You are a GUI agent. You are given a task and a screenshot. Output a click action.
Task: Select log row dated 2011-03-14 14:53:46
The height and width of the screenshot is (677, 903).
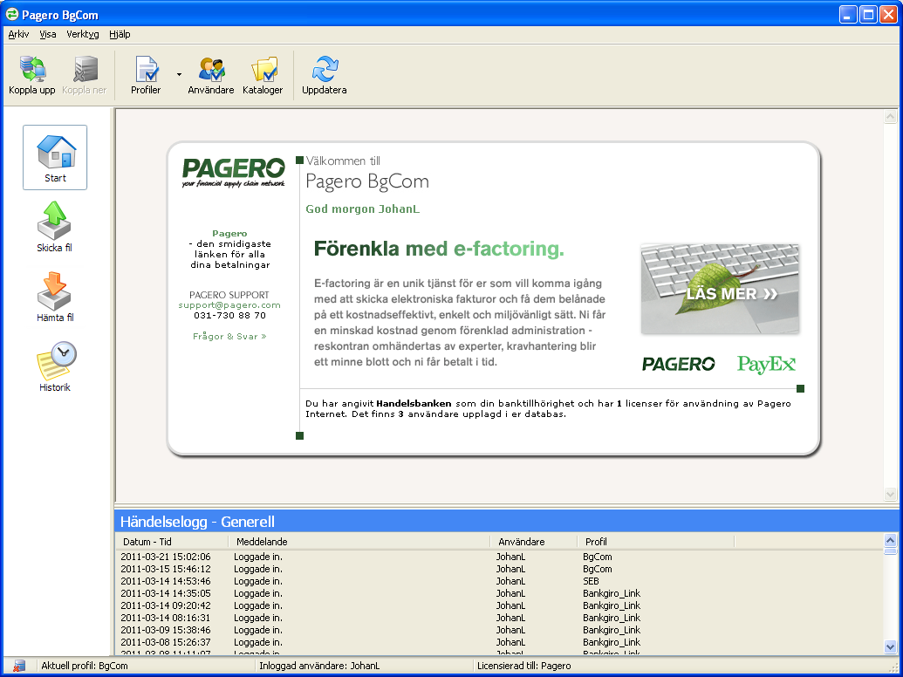tap(499, 581)
